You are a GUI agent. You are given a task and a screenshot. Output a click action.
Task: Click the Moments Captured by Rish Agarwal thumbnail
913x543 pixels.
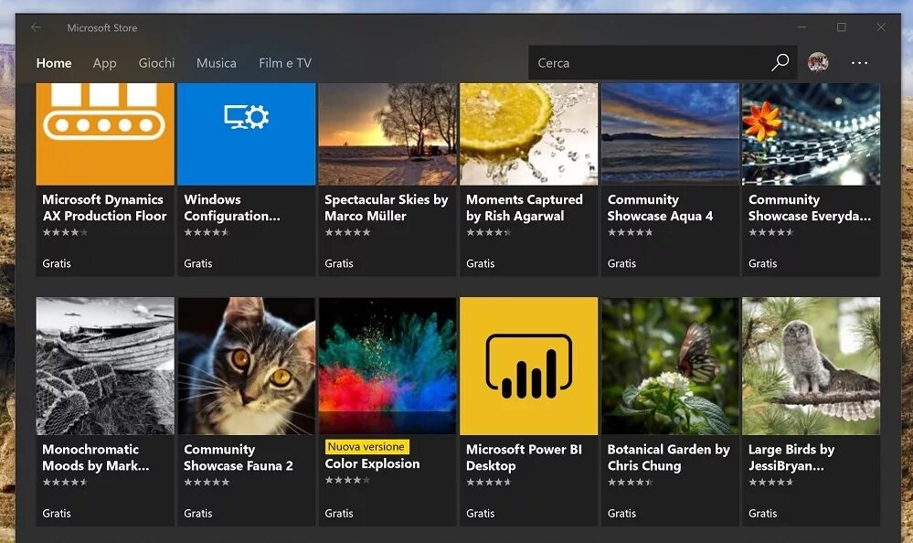528,133
